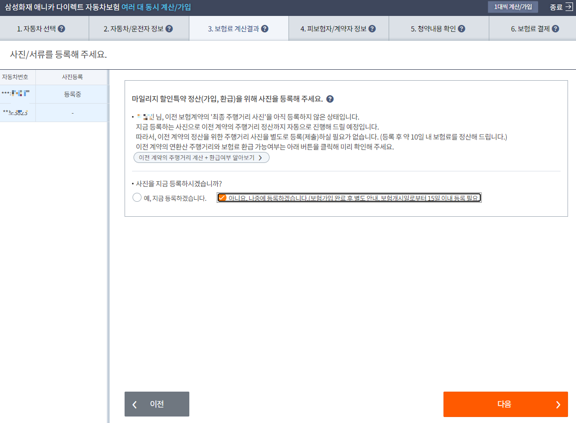Click the left panel vertical scrollbar
Image resolution: width=576 pixels, height=423 pixels.
point(108,246)
